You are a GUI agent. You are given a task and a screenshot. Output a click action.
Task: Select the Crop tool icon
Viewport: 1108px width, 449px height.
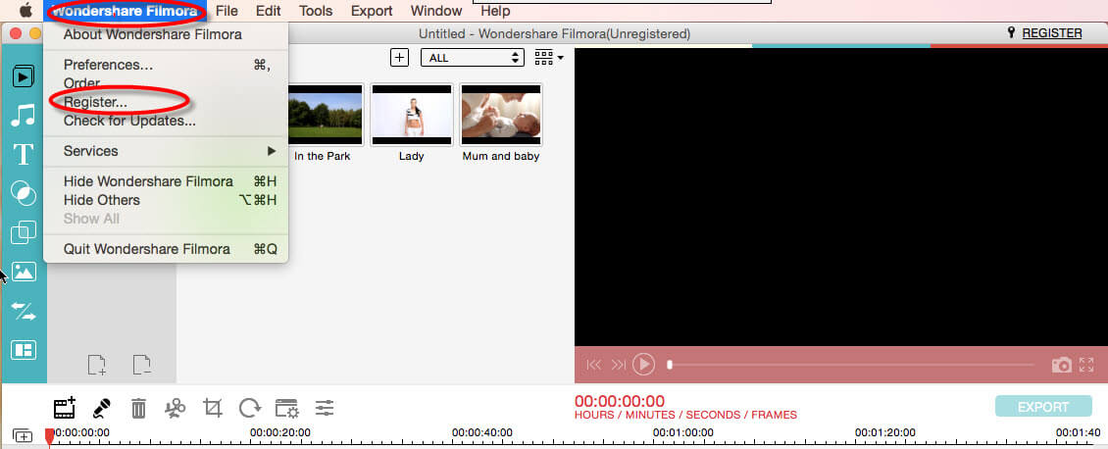click(212, 408)
